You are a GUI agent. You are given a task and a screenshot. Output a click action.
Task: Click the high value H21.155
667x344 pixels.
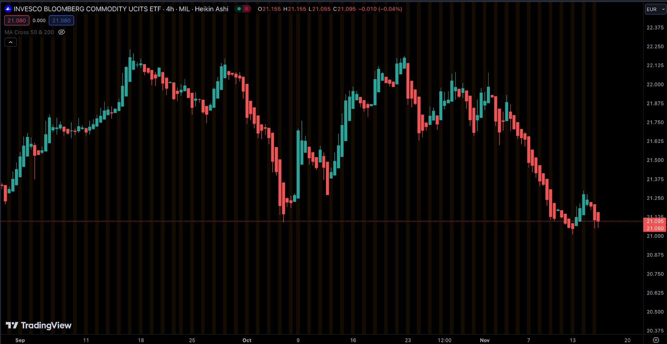(x=295, y=9)
